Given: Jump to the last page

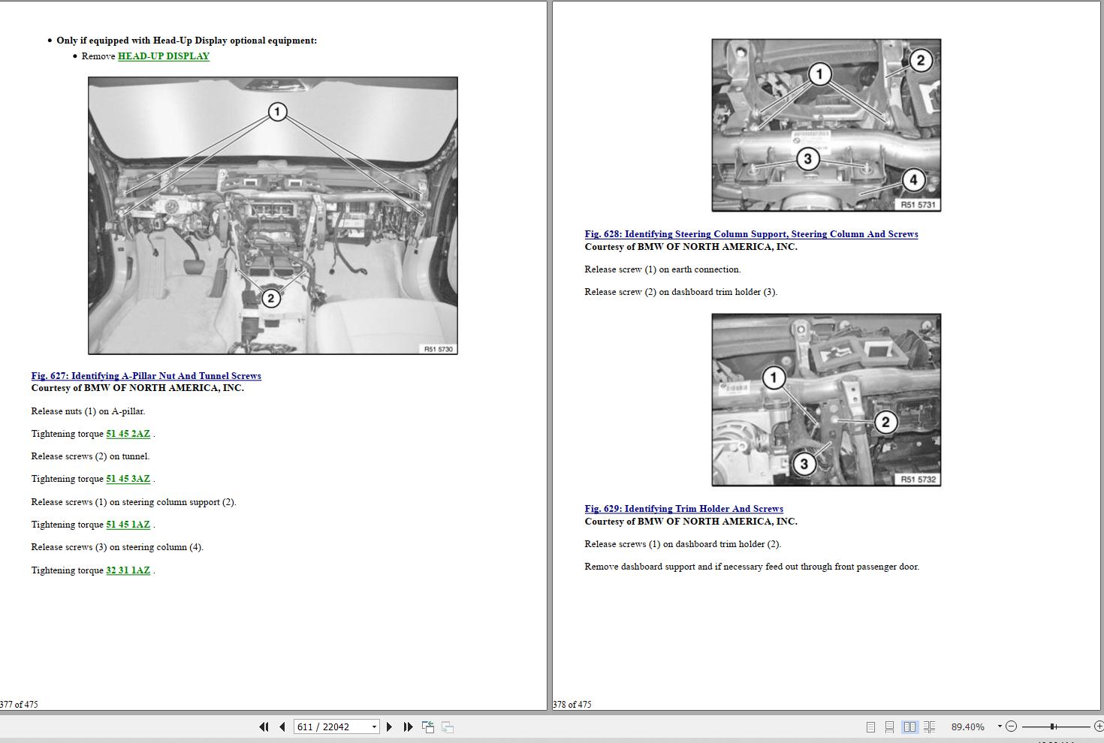Looking at the screenshot, I should 408,726.
